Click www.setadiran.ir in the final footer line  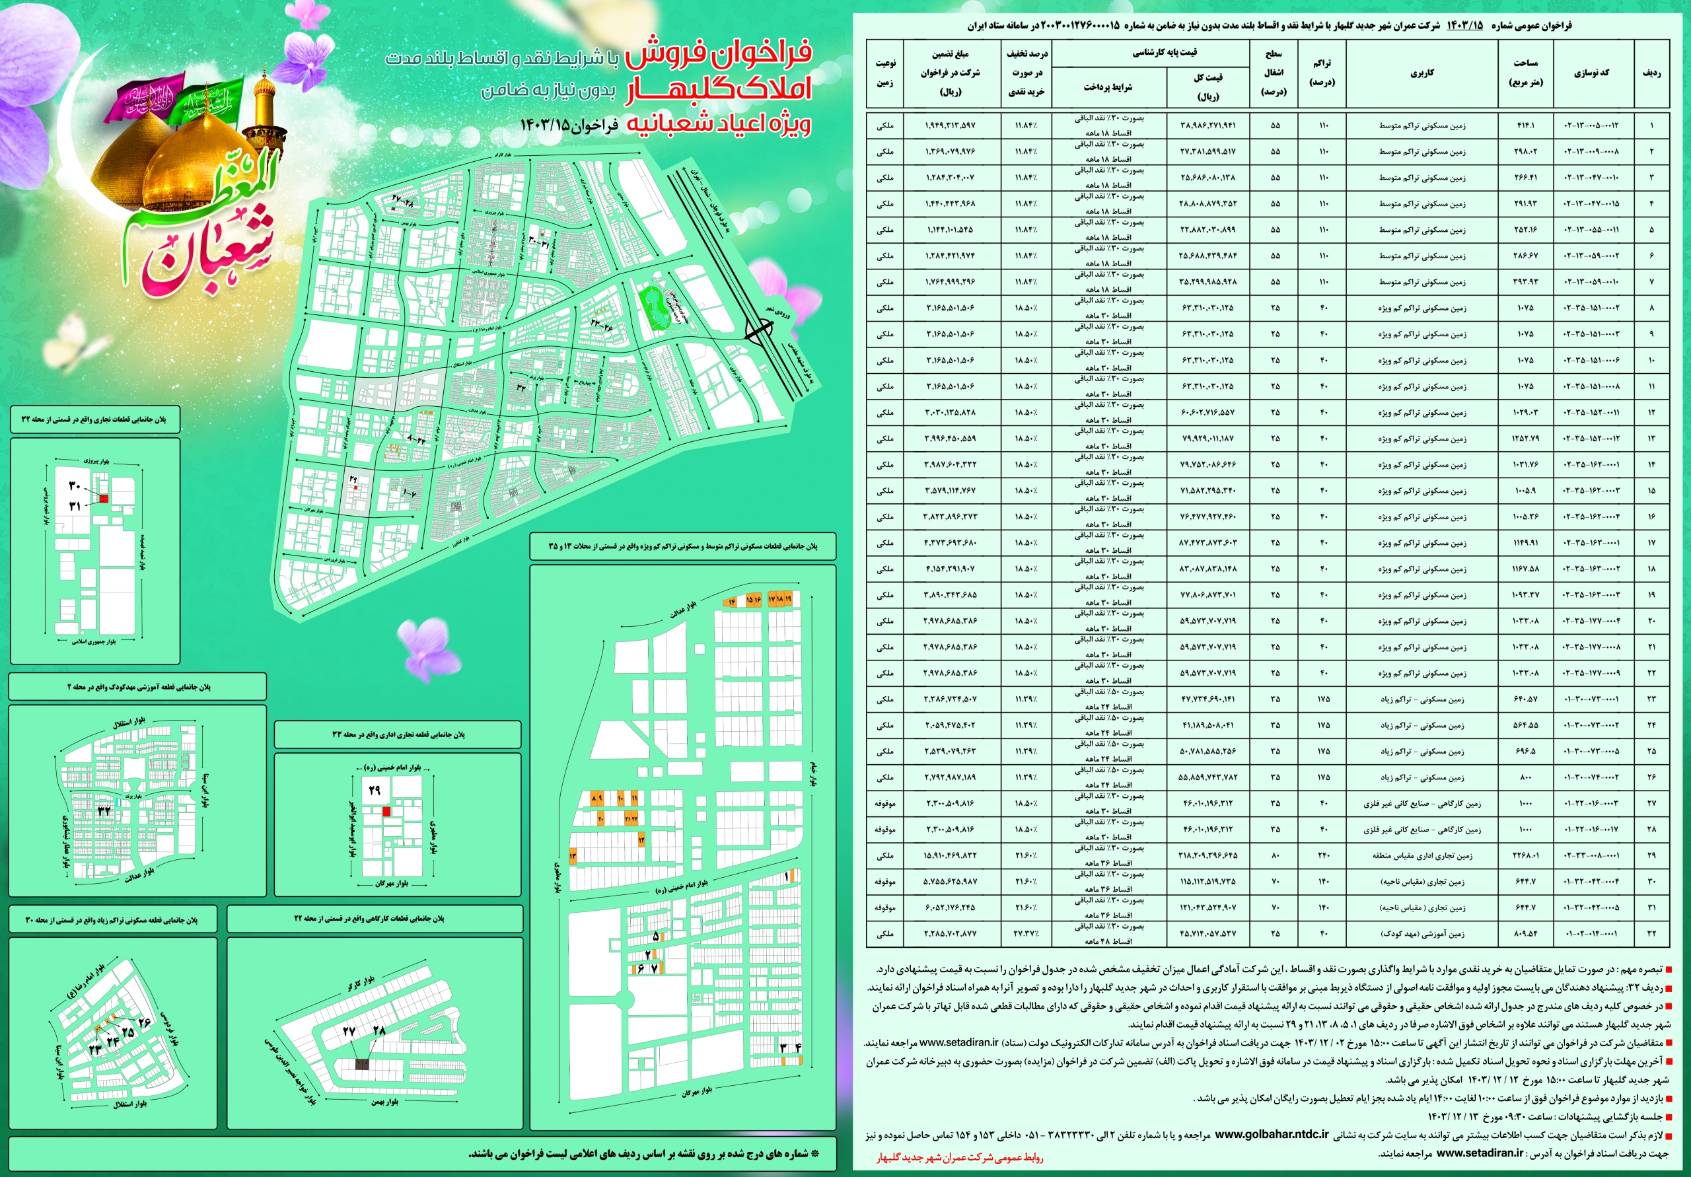click(x=1480, y=1153)
